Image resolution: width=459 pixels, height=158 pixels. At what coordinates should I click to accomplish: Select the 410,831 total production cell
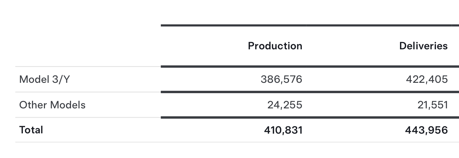(x=283, y=130)
